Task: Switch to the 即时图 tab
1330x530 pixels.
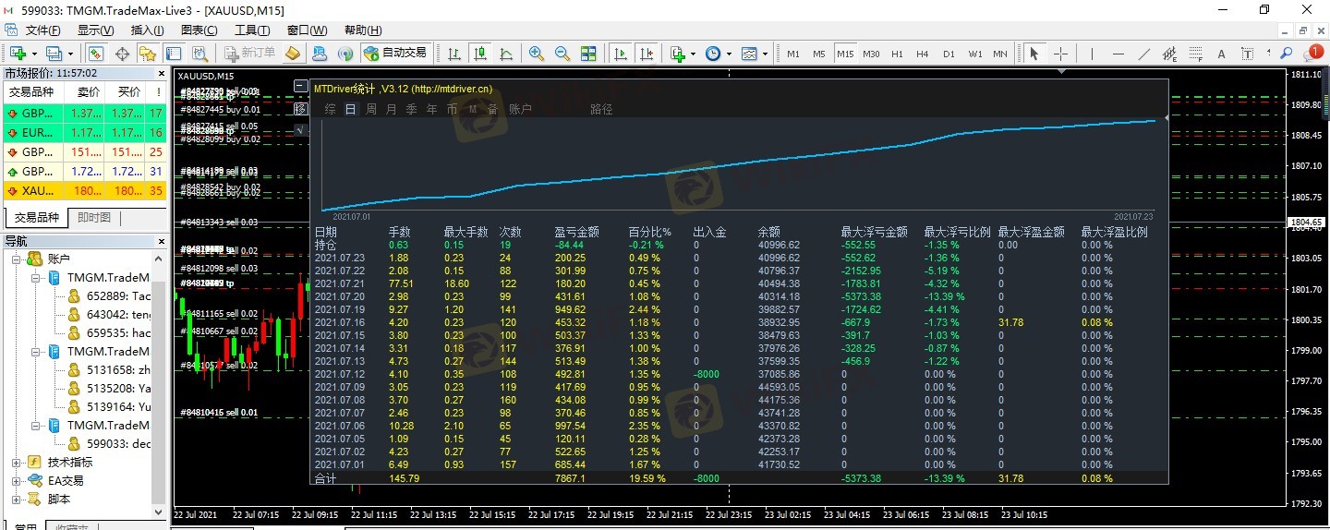Action: coord(94,218)
